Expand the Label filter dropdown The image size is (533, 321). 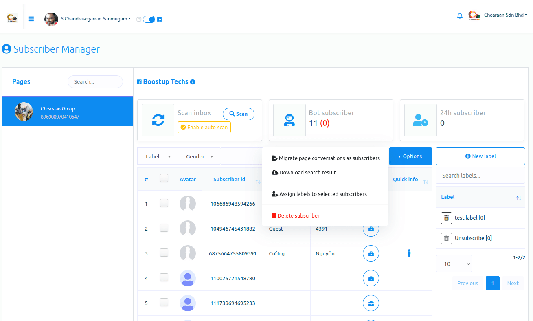pyautogui.click(x=158, y=156)
